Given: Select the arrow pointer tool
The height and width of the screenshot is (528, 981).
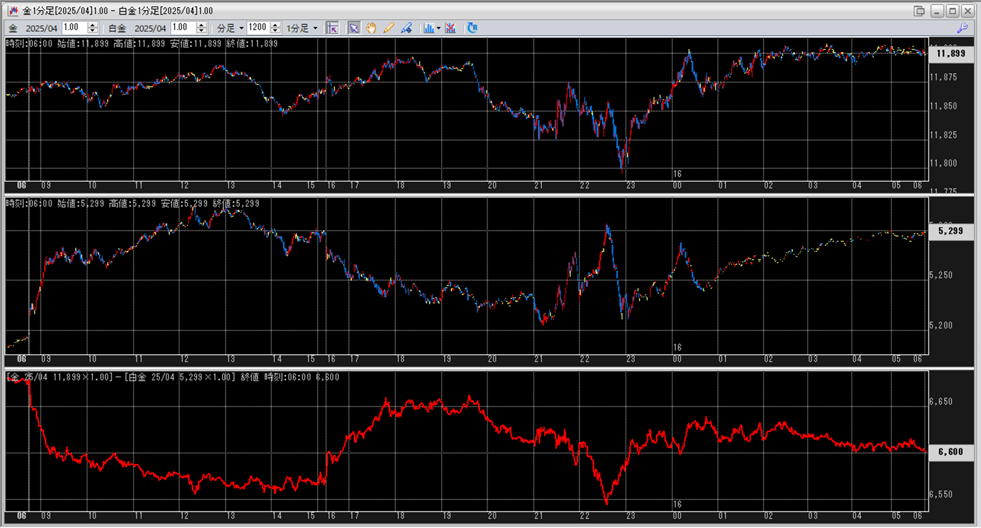Looking at the screenshot, I should coord(354,28).
